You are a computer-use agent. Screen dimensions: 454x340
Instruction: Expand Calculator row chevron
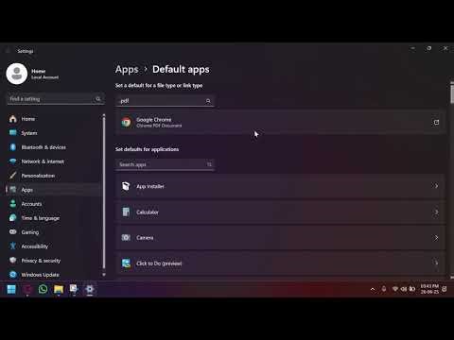point(436,212)
